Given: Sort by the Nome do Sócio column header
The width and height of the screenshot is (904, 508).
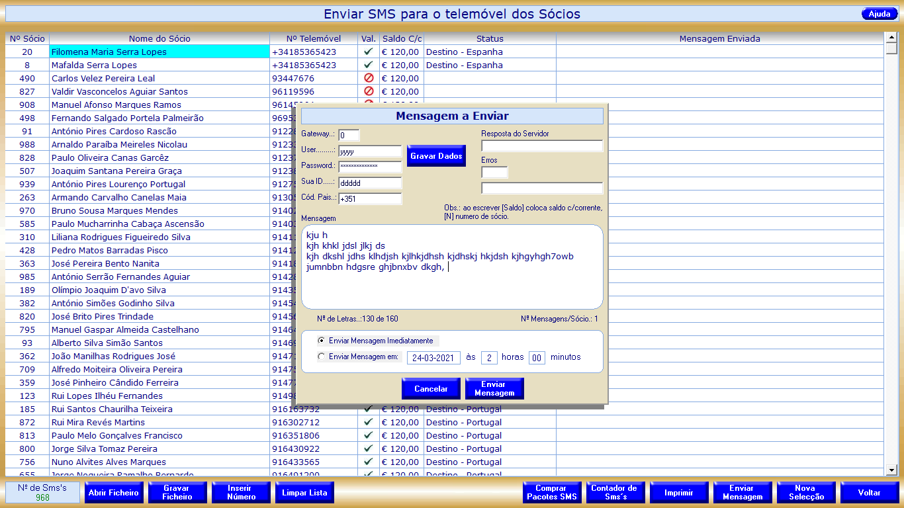Looking at the screenshot, I should [159, 39].
